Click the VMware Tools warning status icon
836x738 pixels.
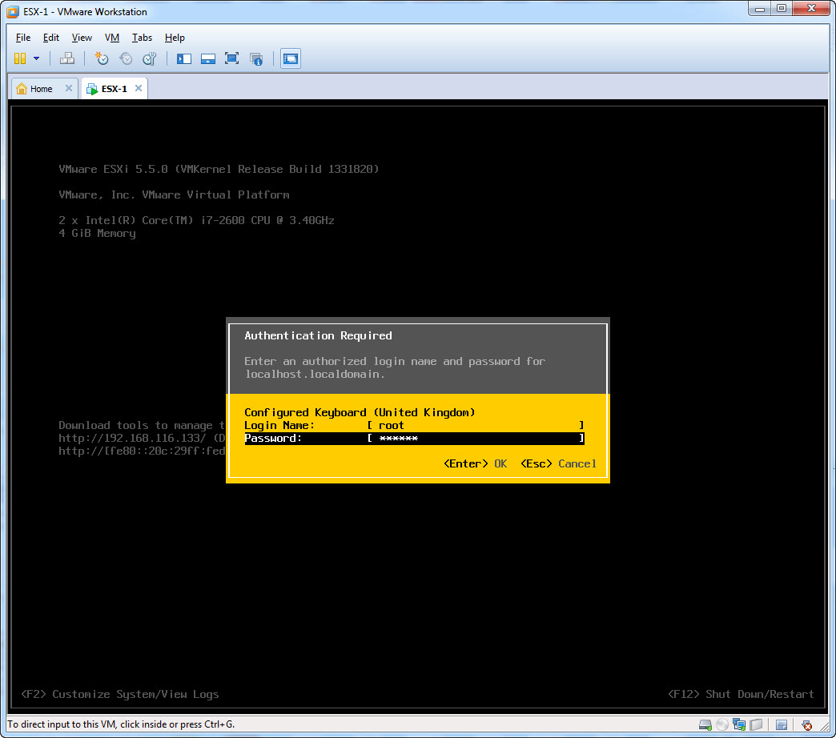(x=806, y=725)
